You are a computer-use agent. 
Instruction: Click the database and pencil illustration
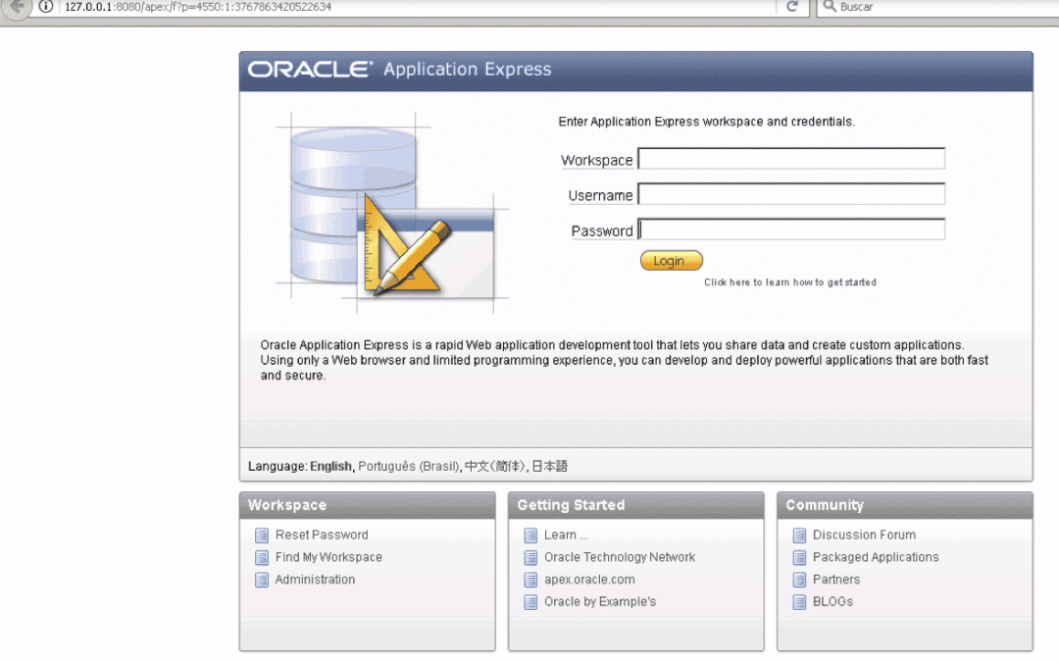[x=391, y=213]
